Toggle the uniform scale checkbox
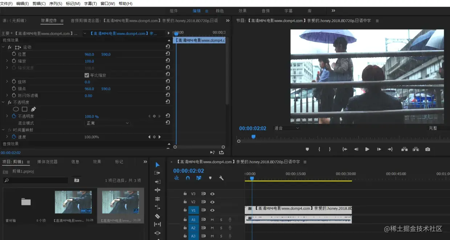The height and width of the screenshot is (240, 450). click(x=87, y=75)
